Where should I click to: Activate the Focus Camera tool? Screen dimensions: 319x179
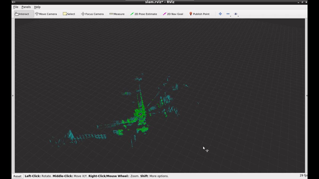coord(92,14)
